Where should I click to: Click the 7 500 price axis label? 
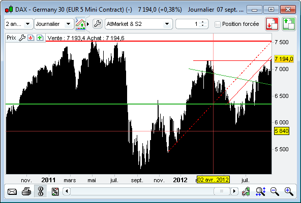281,42
